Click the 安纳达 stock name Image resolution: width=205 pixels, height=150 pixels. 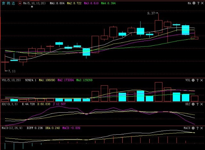point(9,3)
